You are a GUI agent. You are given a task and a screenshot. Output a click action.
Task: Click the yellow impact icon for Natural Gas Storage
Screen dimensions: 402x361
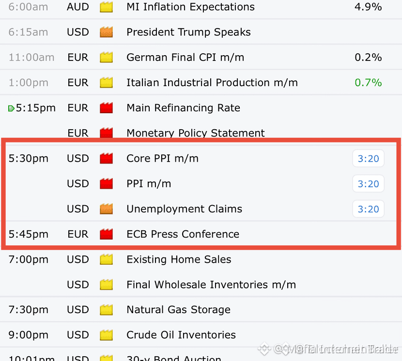106,310
